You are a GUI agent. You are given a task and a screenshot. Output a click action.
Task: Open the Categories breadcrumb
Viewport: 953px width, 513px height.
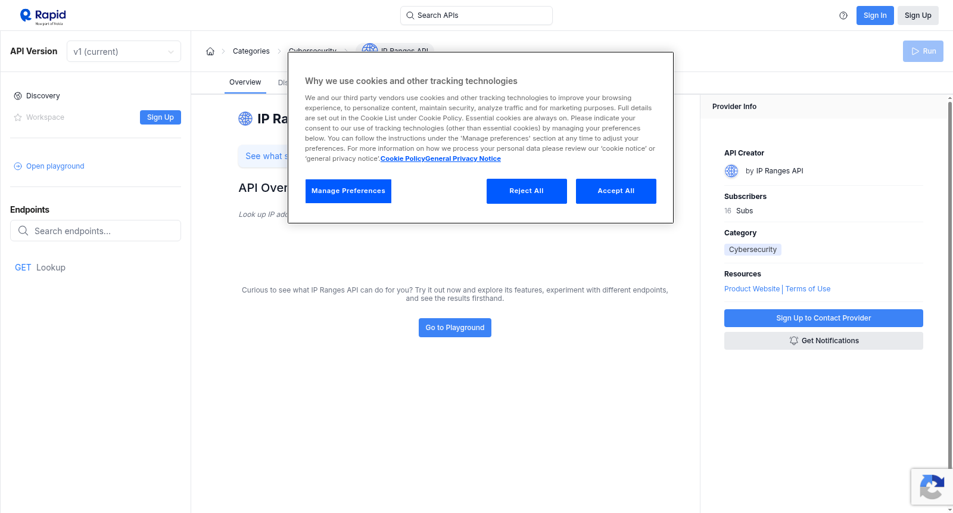[x=251, y=51]
